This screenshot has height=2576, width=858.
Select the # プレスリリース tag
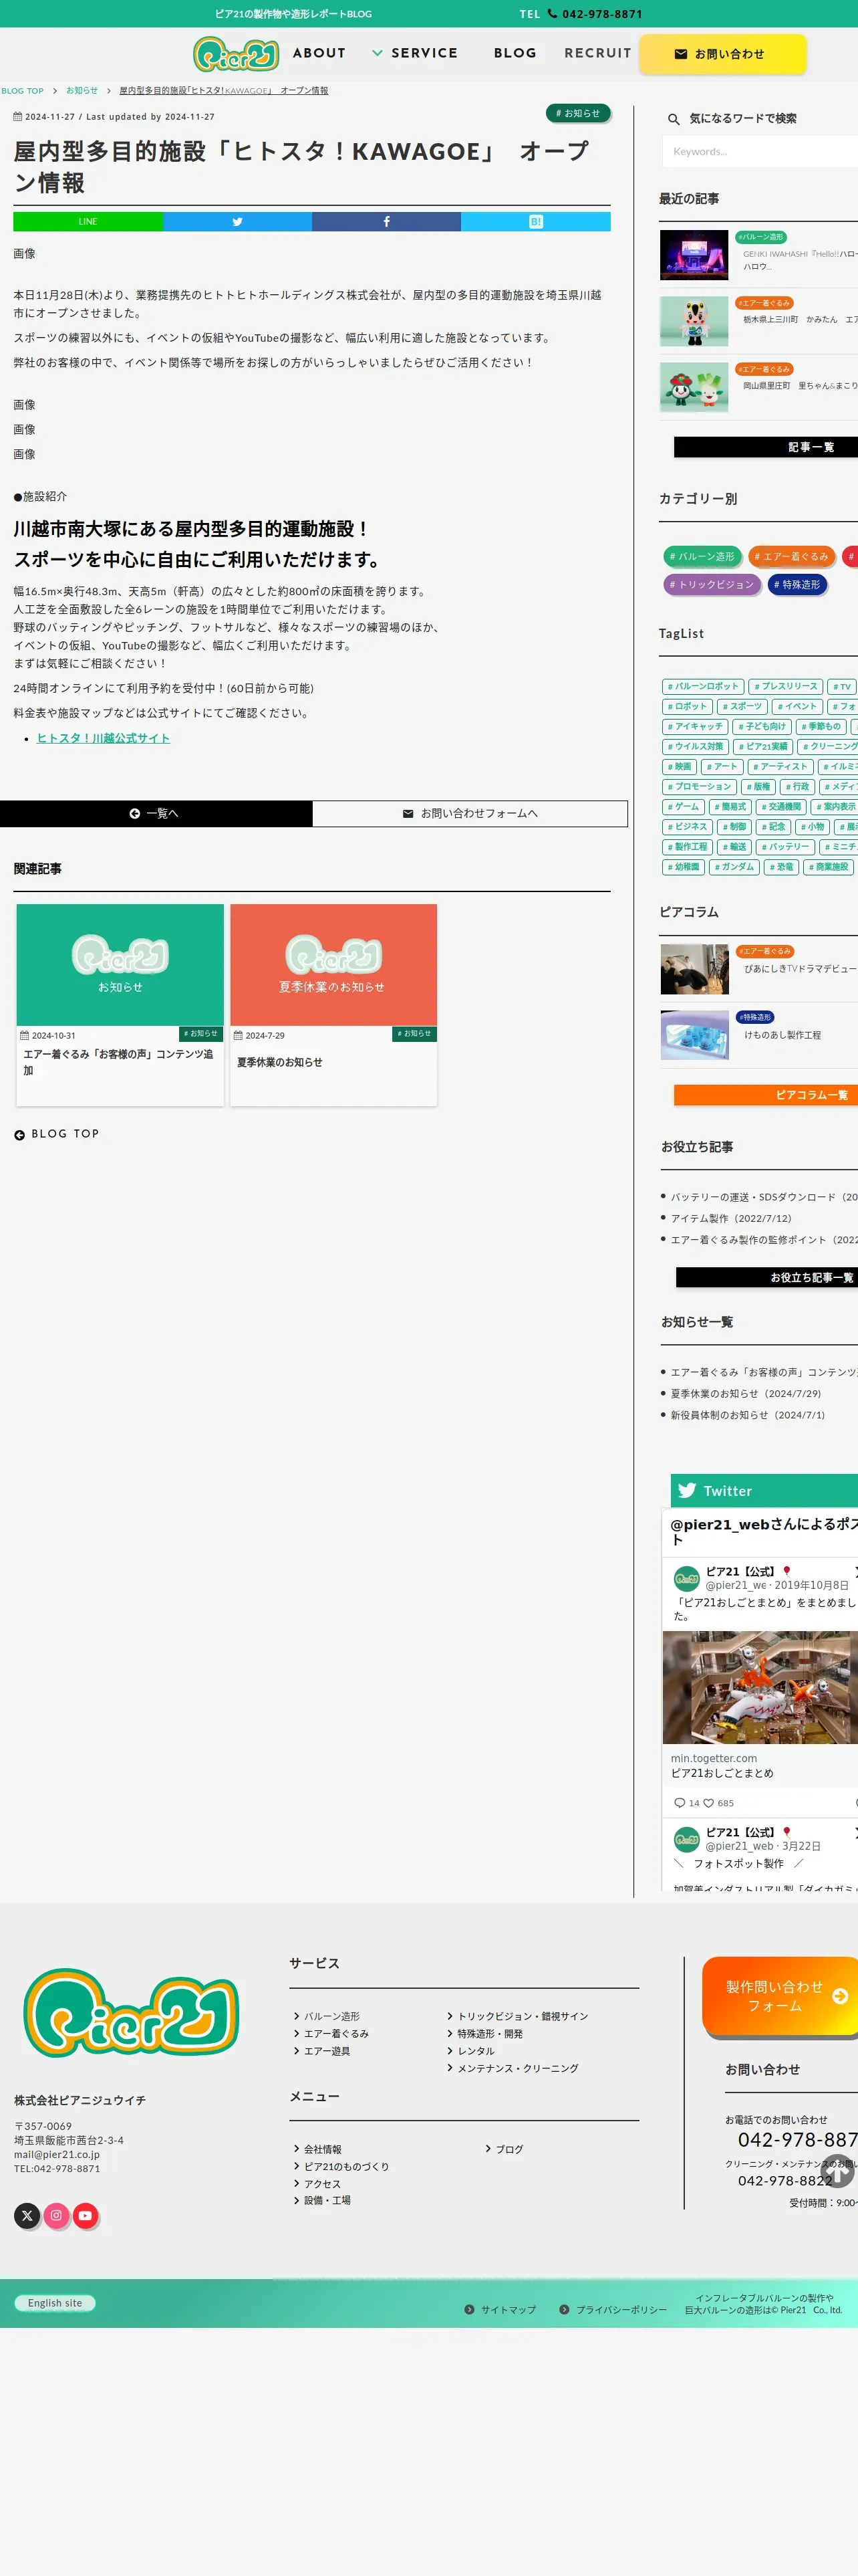point(786,687)
